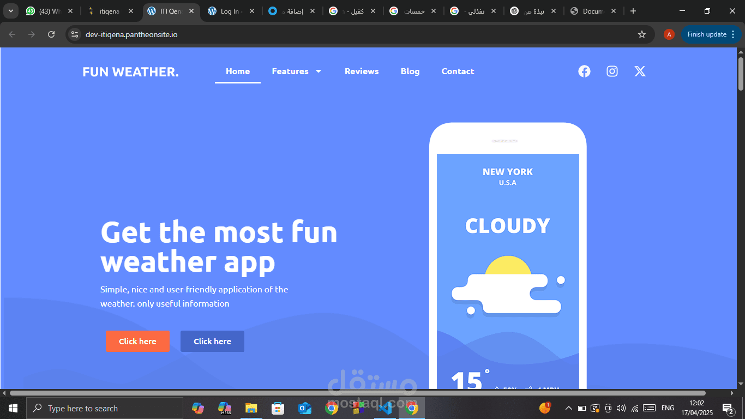Click the blue Click here button
745x419 pixels.
(212, 342)
